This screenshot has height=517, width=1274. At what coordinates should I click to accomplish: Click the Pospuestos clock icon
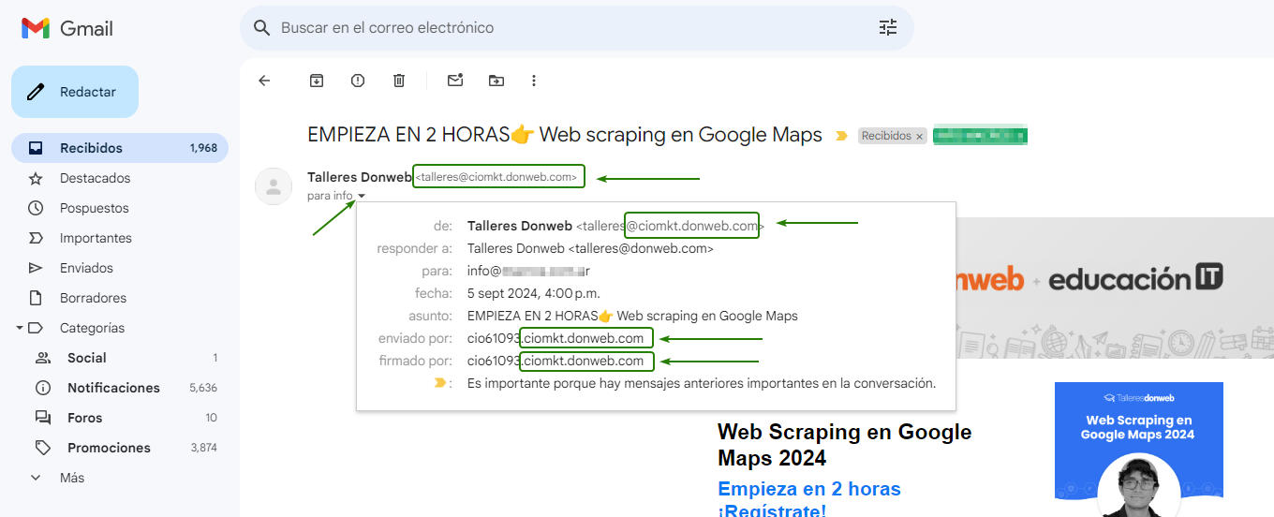pyautogui.click(x=36, y=208)
